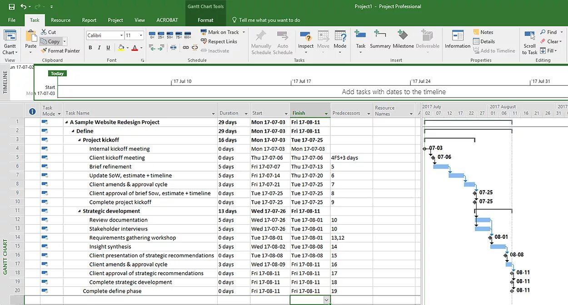Click the Details command
568x305 pixels.
(x=483, y=42)
